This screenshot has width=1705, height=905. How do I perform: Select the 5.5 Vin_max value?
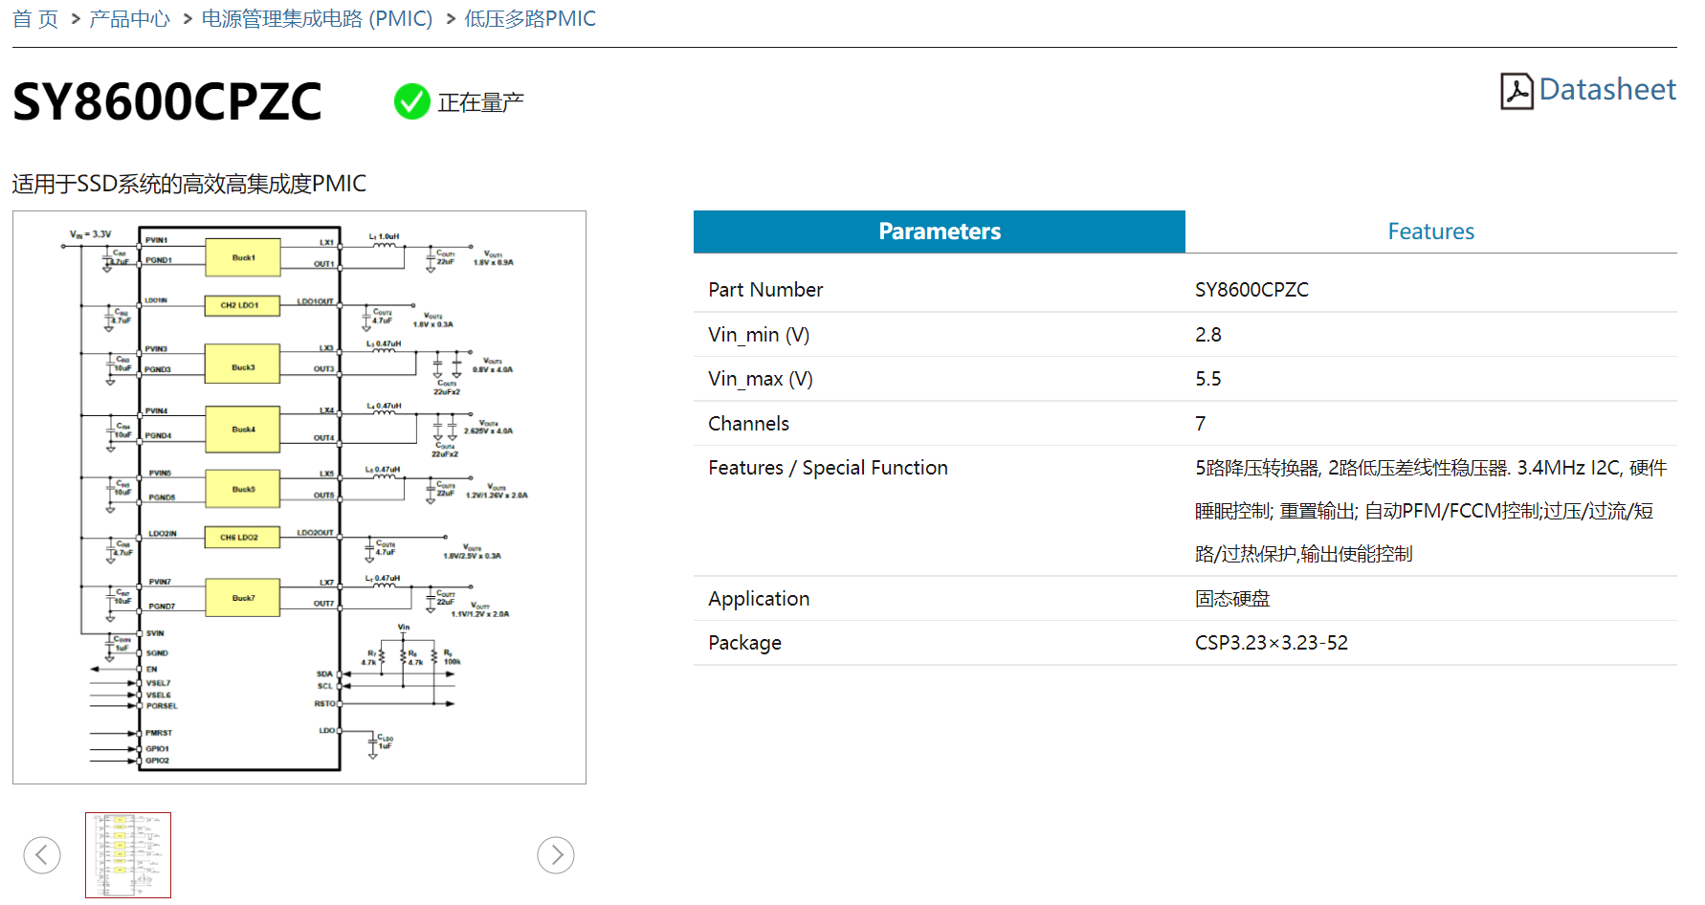coord(1207,379)
